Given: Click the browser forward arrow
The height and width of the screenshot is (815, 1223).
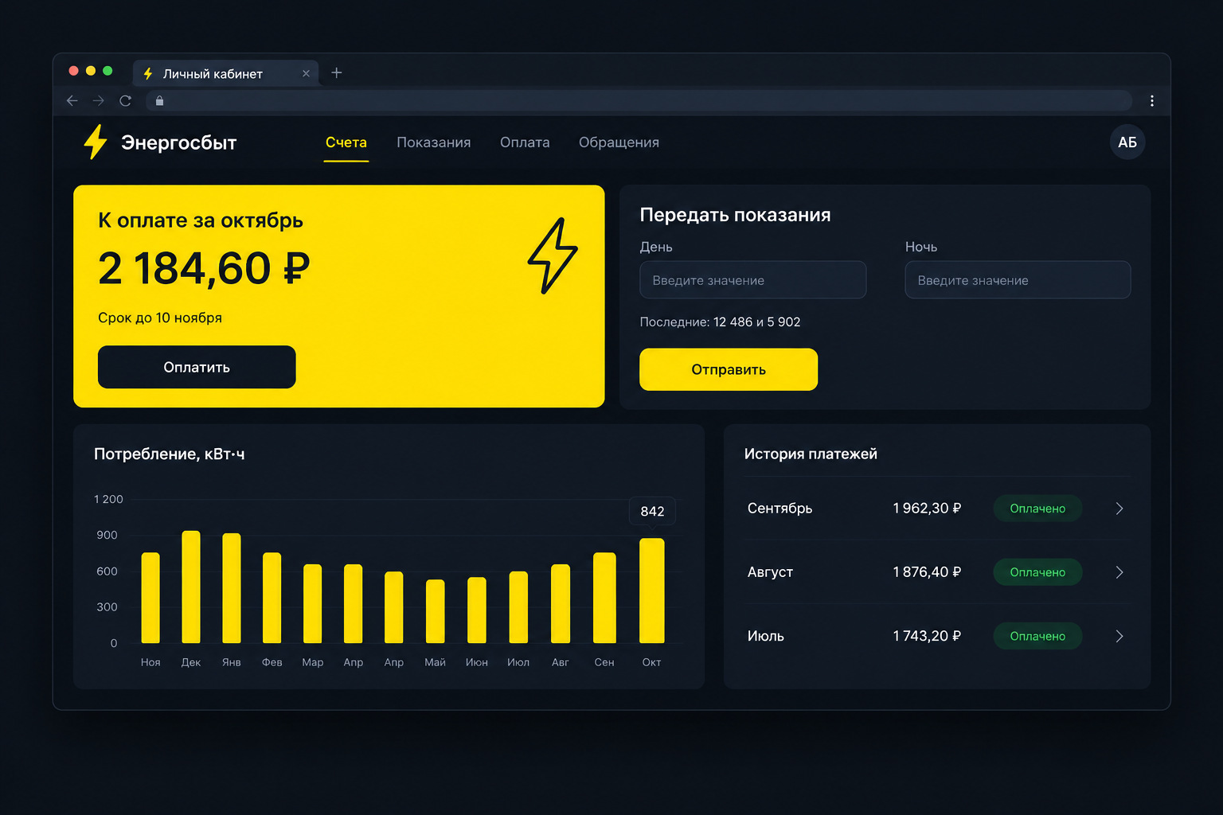Looking at the screenshot, I should point(99,100).
